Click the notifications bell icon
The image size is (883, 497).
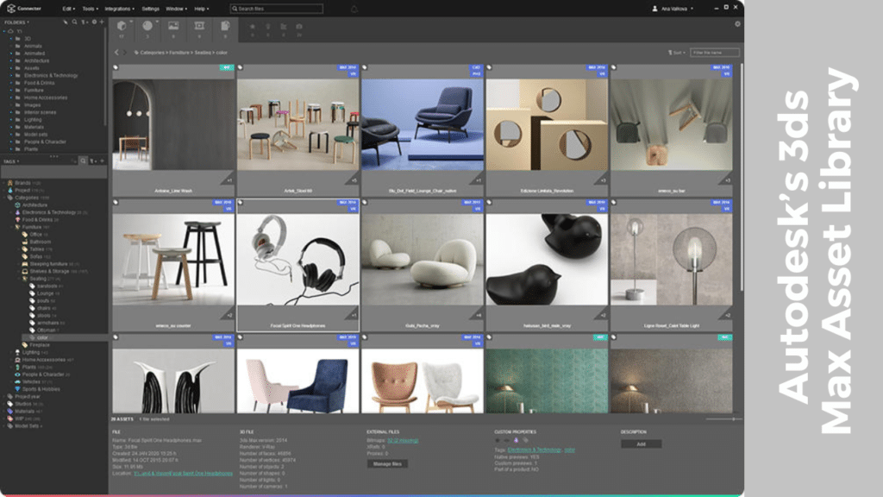click(x=354, y=9)
